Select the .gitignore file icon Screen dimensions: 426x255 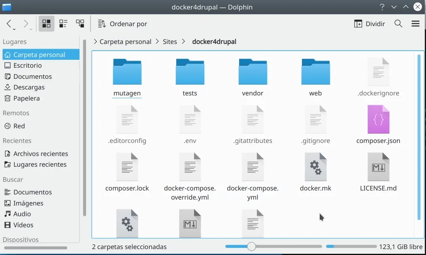[x=315, y=120]
